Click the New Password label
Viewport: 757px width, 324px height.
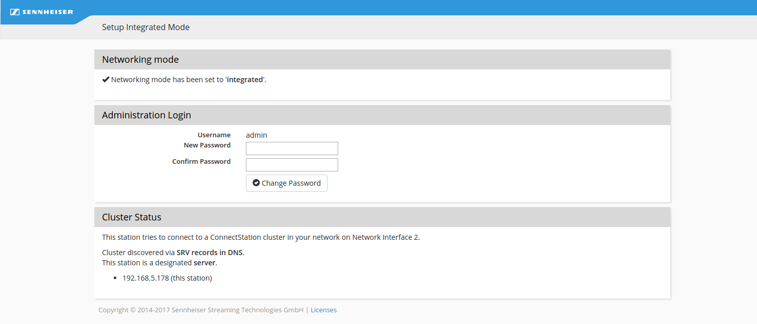coord(207,145)
